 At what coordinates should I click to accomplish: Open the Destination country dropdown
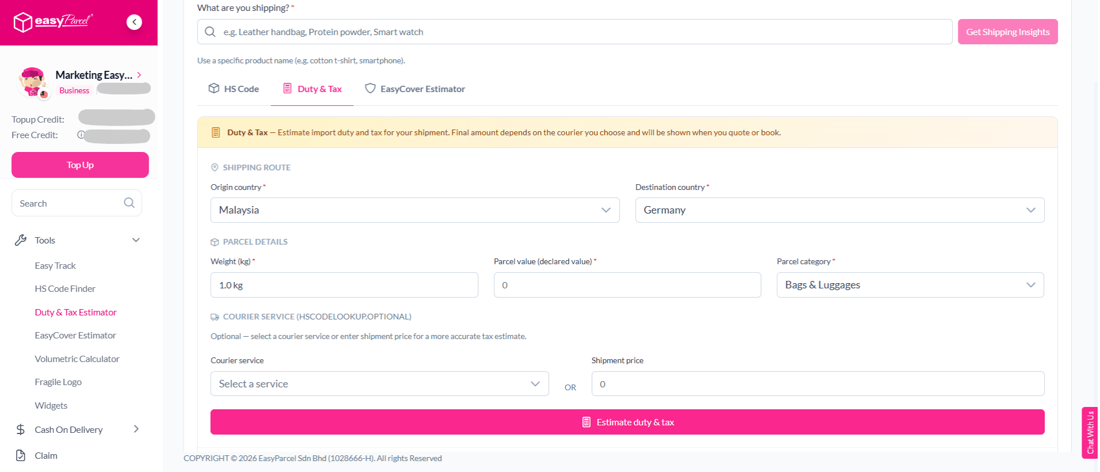pyautogui.click(x=840, y=210)
